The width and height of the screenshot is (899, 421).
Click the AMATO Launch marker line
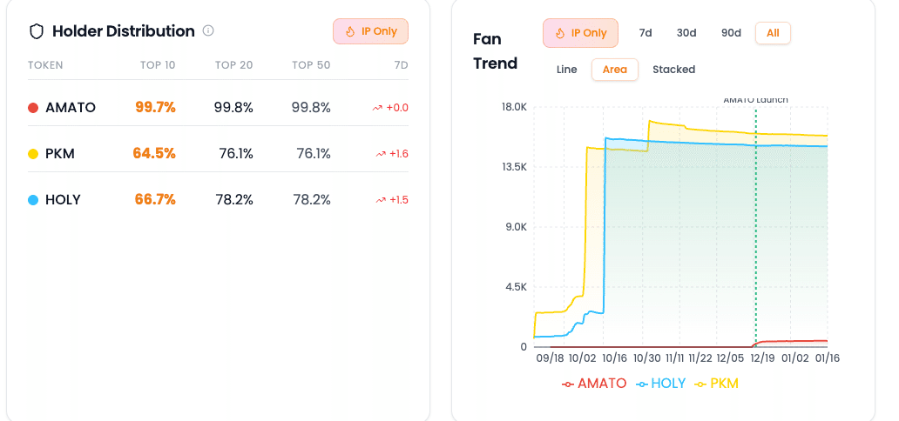click(x=756, y=226)
